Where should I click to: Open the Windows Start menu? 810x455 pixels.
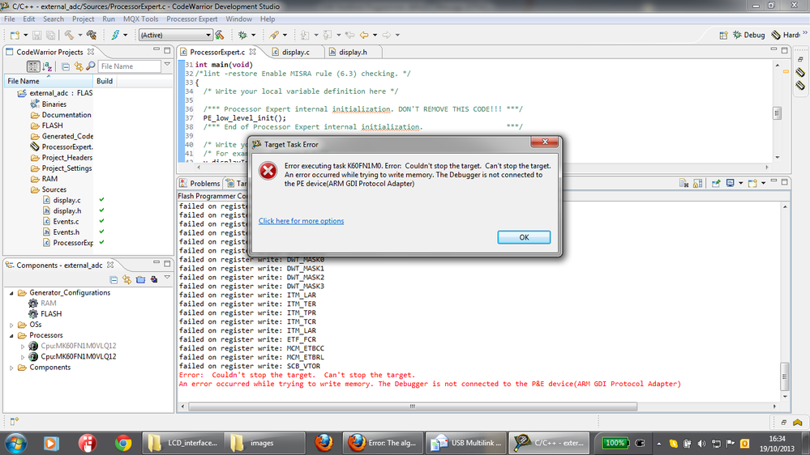(16, 443)
